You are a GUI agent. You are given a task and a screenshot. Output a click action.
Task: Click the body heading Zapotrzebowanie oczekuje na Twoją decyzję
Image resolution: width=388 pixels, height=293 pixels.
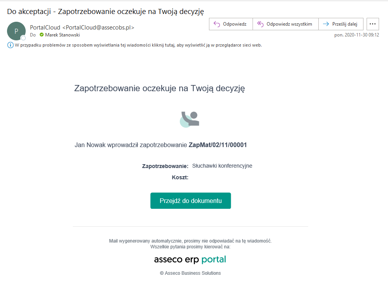coord(159,88)
